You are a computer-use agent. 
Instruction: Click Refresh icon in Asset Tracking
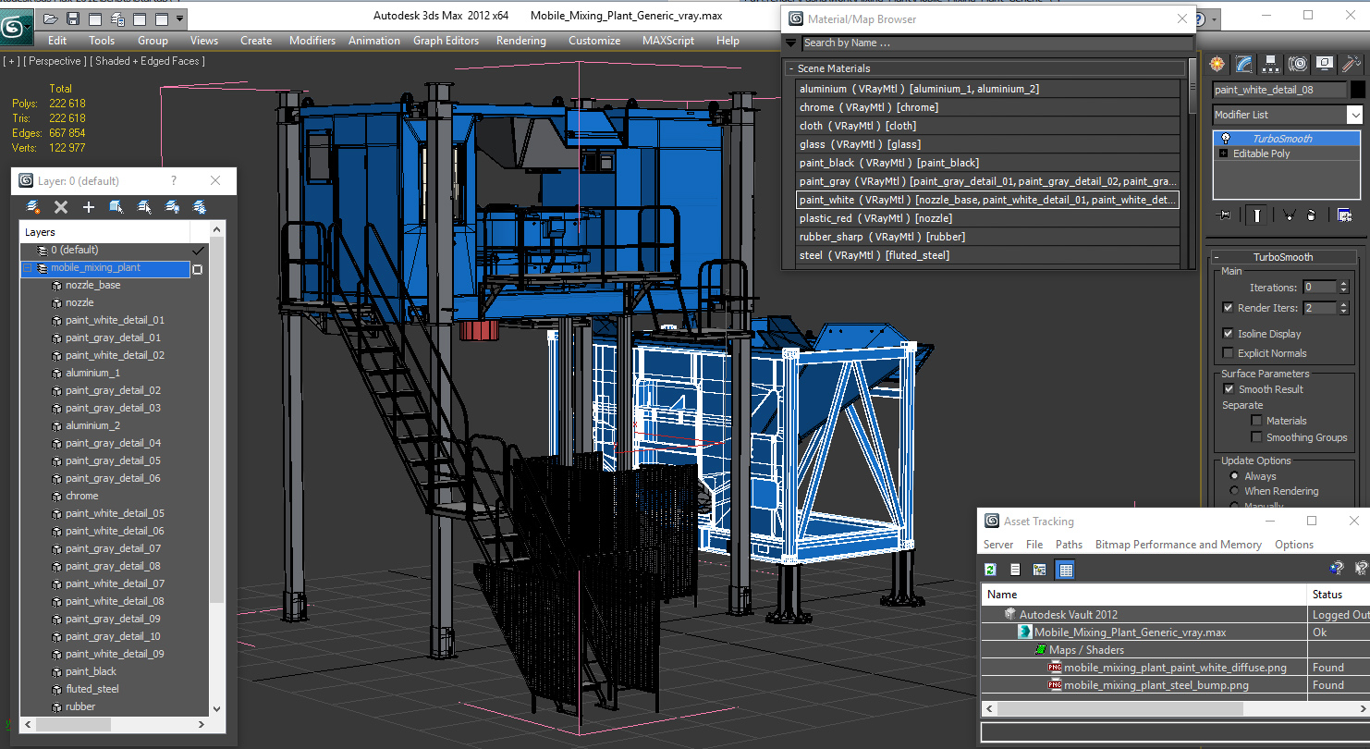(x=991, y=570)
